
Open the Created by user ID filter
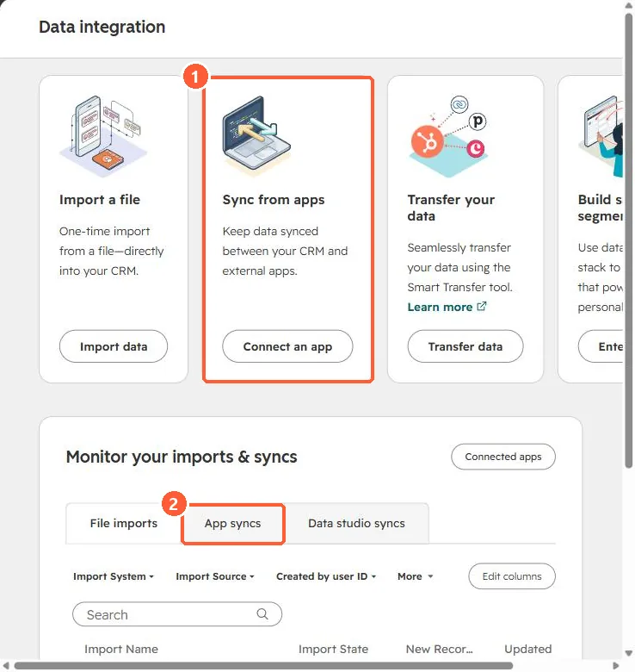pyautogui.click(x=326, y=576)
